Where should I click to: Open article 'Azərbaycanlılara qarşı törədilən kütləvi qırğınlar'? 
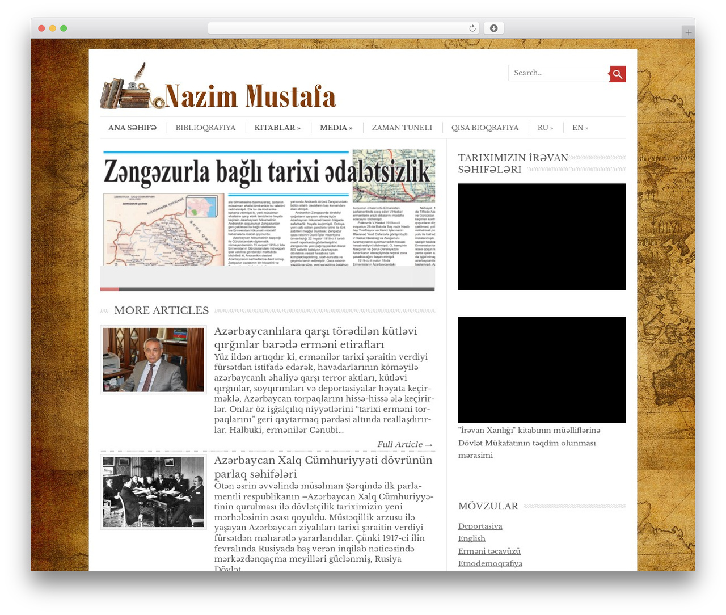pyautogui.click(x=315, y=338)
